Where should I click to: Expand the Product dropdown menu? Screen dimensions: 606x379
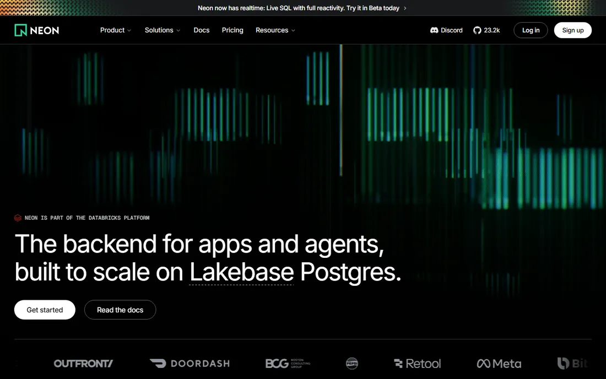(116, 30)
